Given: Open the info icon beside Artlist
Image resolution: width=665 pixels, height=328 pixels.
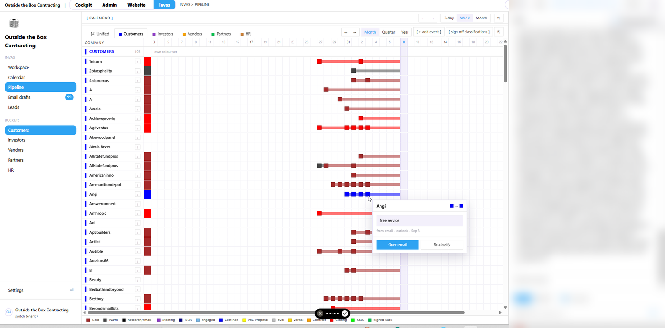Looking at the screenshot, I should [x=138, y=242].
